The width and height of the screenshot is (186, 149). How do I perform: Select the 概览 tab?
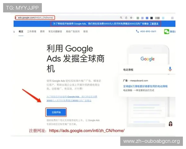pyautogui.click(x=21, y=31)
